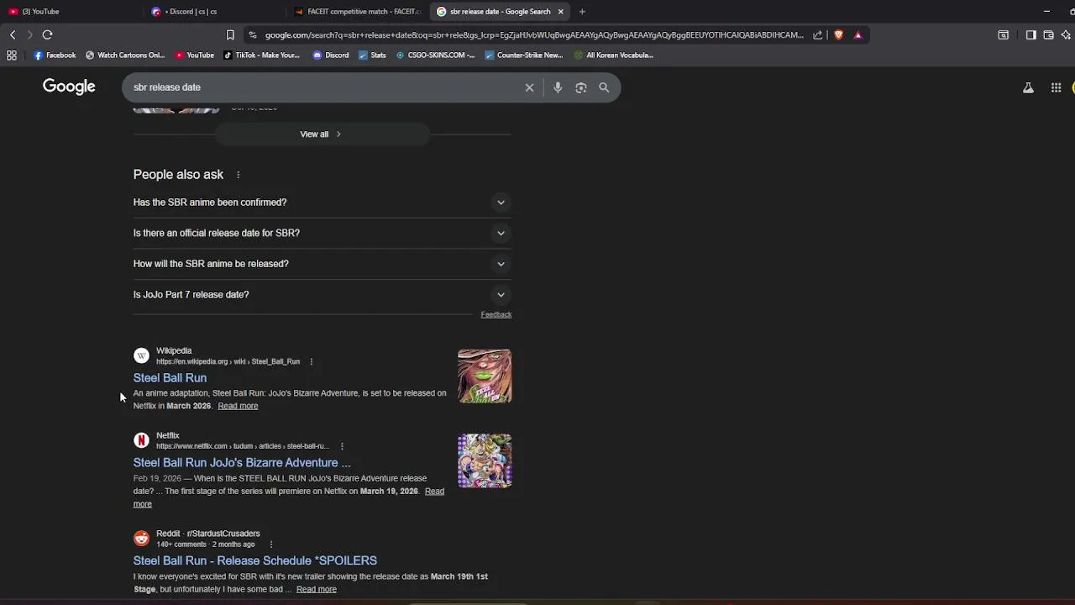Search by image with Google Lens
1075x605 pixels.
click(x=581, y=87)
